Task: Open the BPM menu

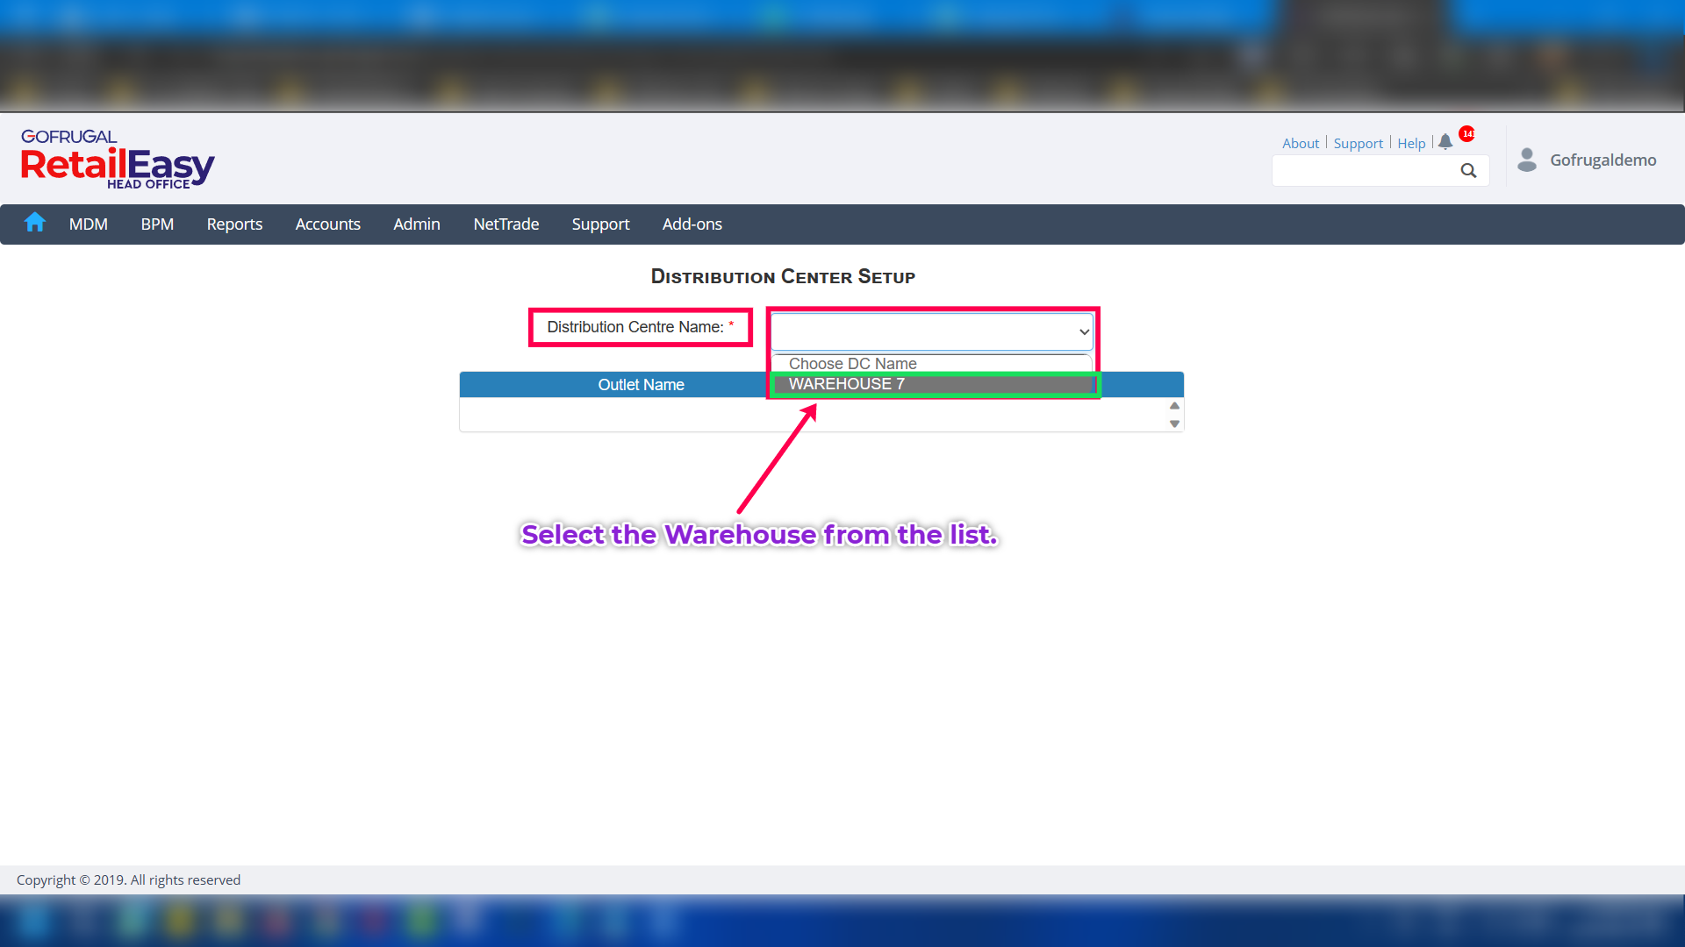Action: point(157,224)
